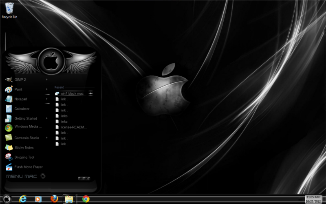Open the clock showing 11:05 AM
This screenshot has height=204, width=326.
click(313, 199)
